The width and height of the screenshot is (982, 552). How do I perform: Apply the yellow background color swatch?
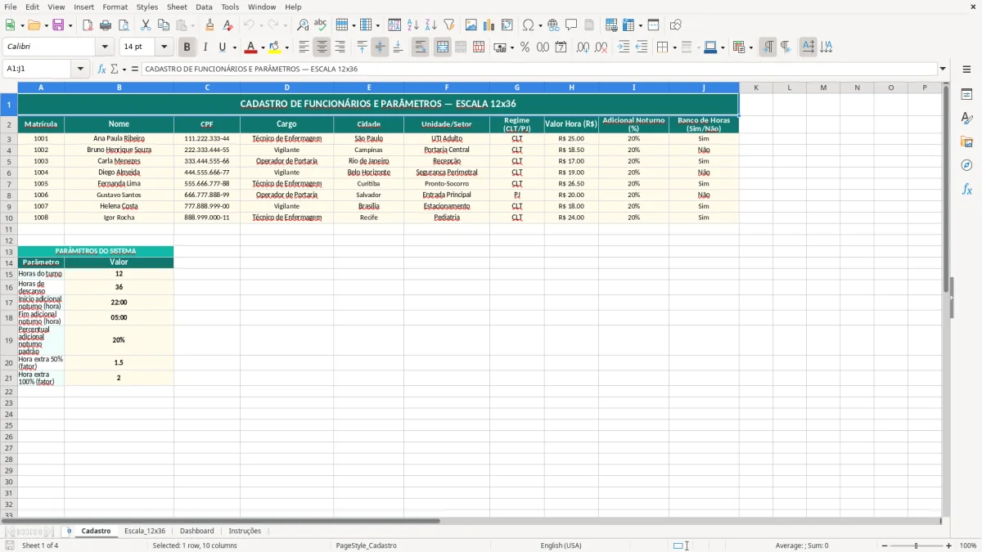pyautogui.click(x=275, y=47)
